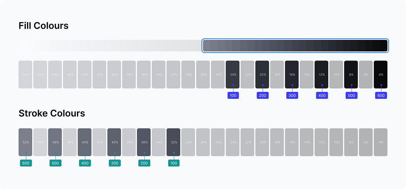The image size is (406, 189).
Task: Click the teal 600 stroke label tag
Action: (26, 163)
